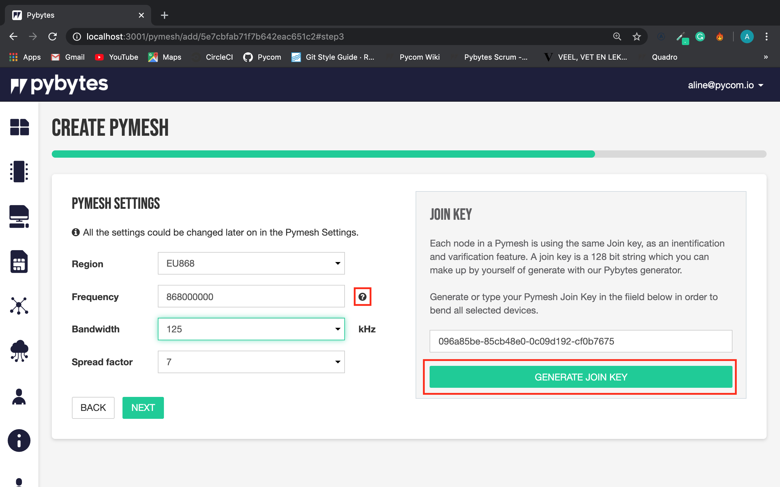Click the BACK button
Viewport: 780px width, 487px height.
tap(93, 408)
